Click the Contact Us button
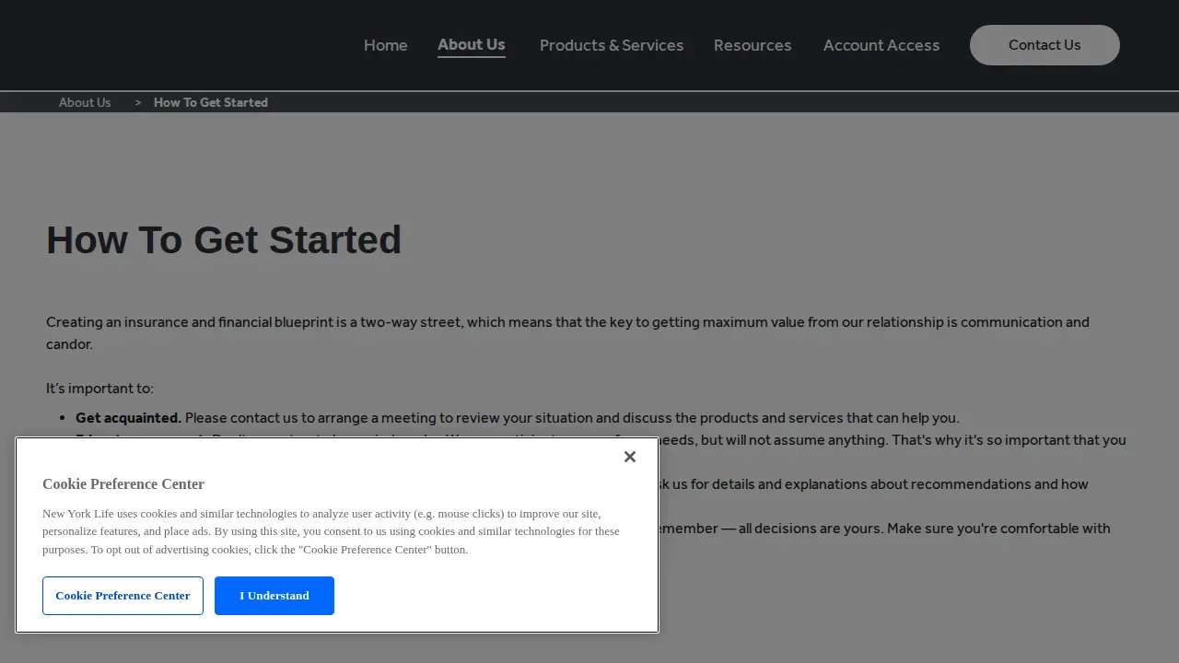Image resolution: width=1179 pixels, height=663 pixels. click(1045, 45)
